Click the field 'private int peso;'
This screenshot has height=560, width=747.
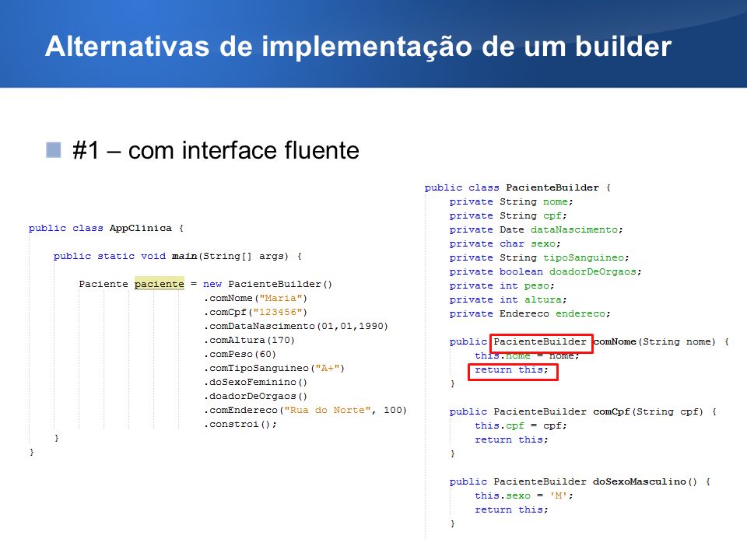502,285
